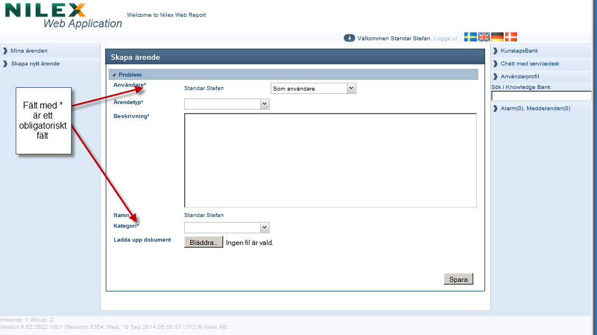
Task: Switch language with the German flag
Action: click(497, 37)
